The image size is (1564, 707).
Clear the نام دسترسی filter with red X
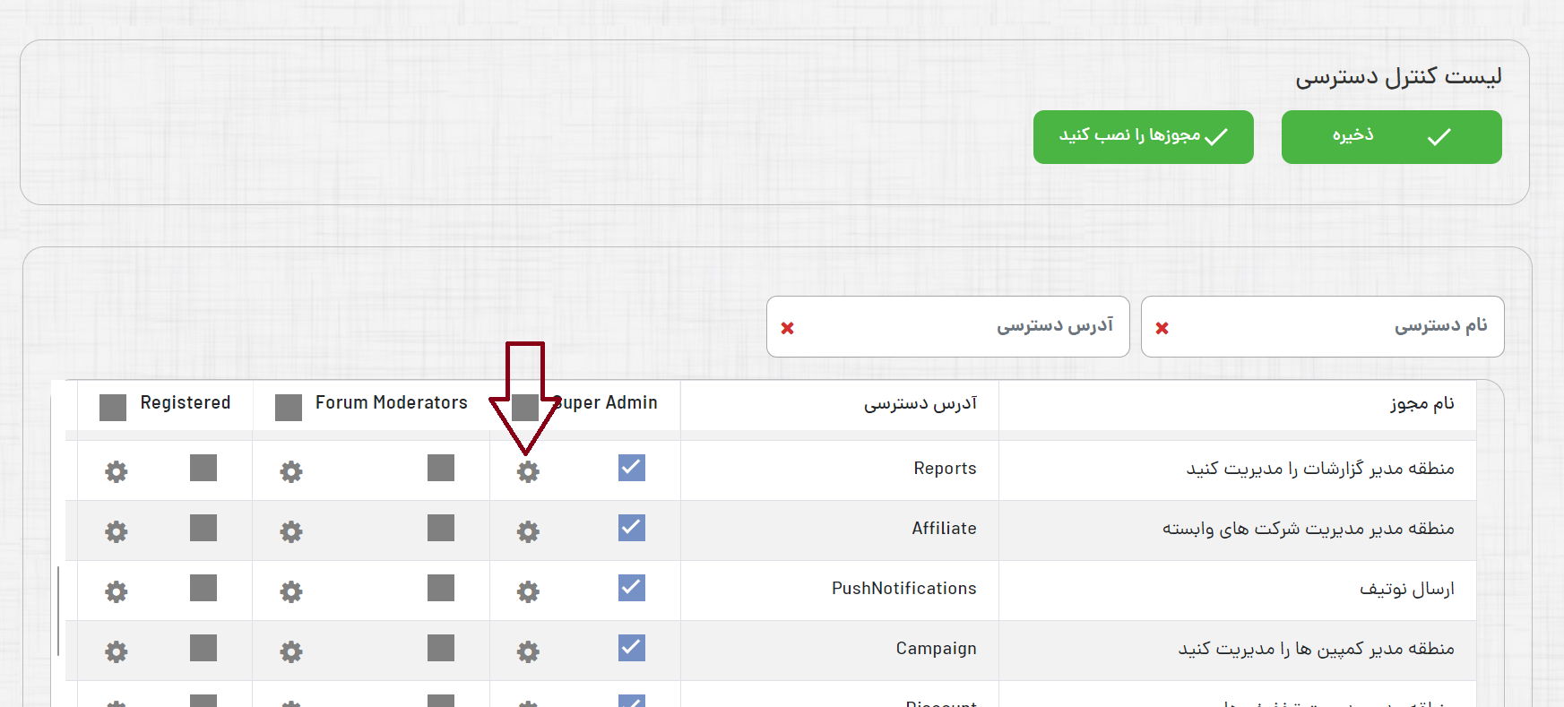[1162, 328]
